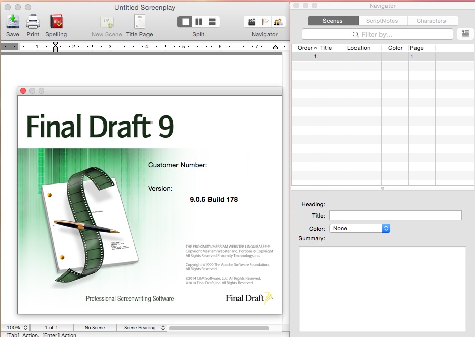The image size is (475, 337).
Task: Click the 1 of 1 page indicator
Action: pos(51,328)
